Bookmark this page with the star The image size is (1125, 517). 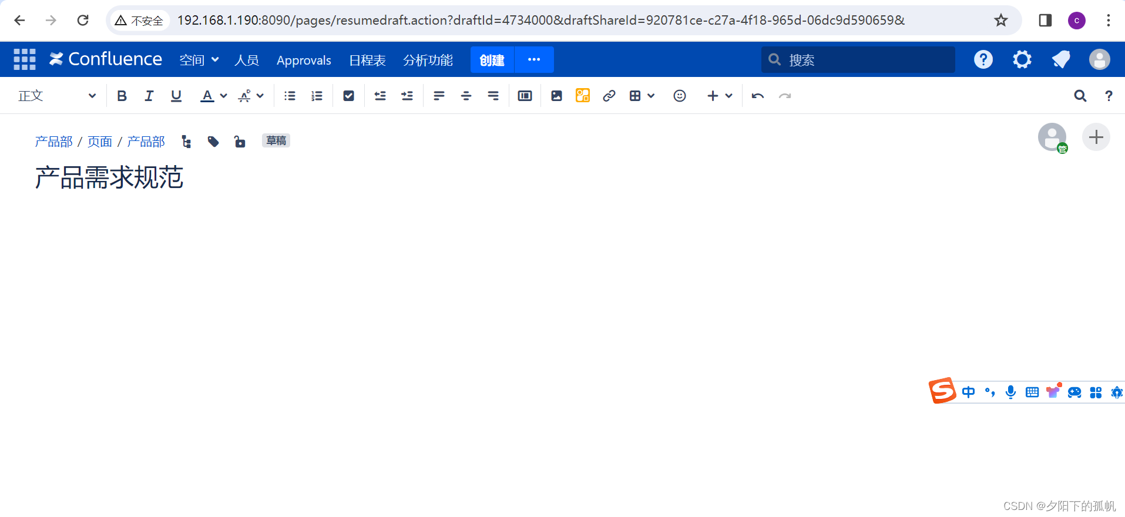pos(1001,21)
